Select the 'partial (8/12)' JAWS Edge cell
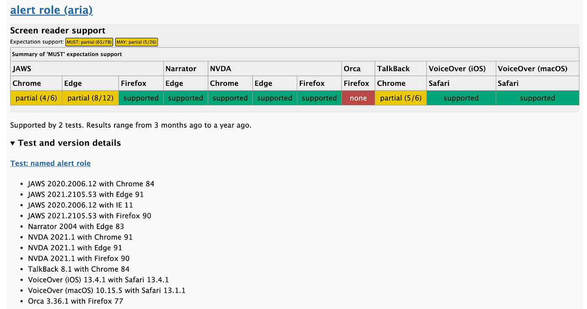 [x=90, y=98]
